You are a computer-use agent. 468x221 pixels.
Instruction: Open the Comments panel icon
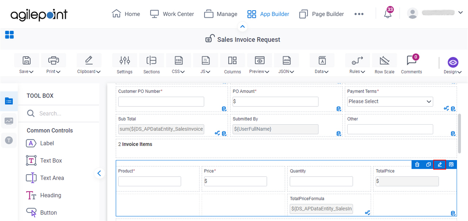tap(411, 60)
